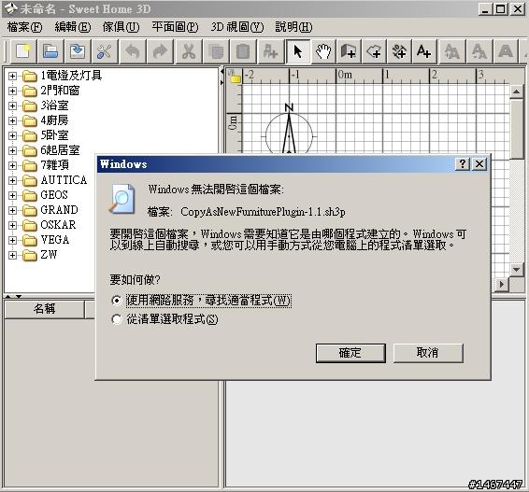Click the Undo arrow icon
The image size is (529, 492).
[133, 51]
